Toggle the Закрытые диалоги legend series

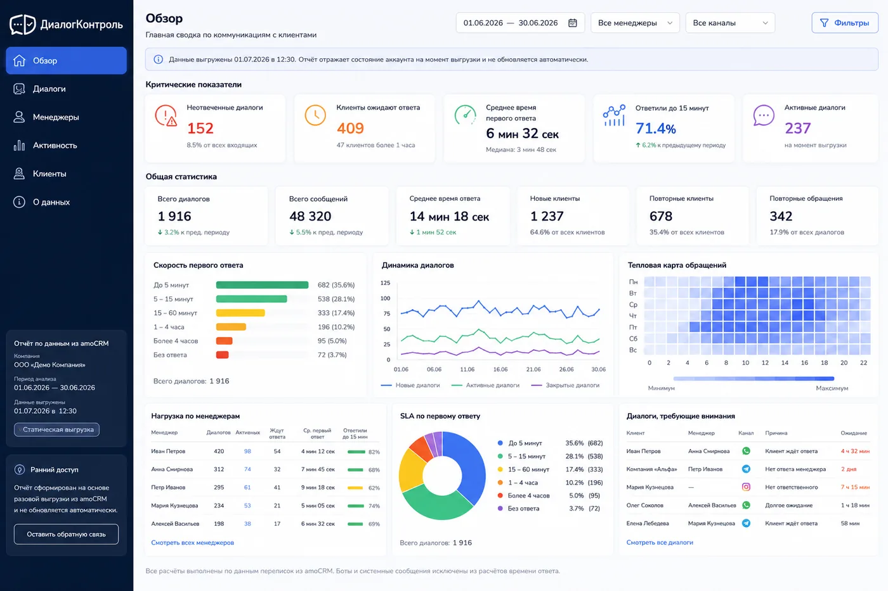pyautogui.click(x=565, y=385)
